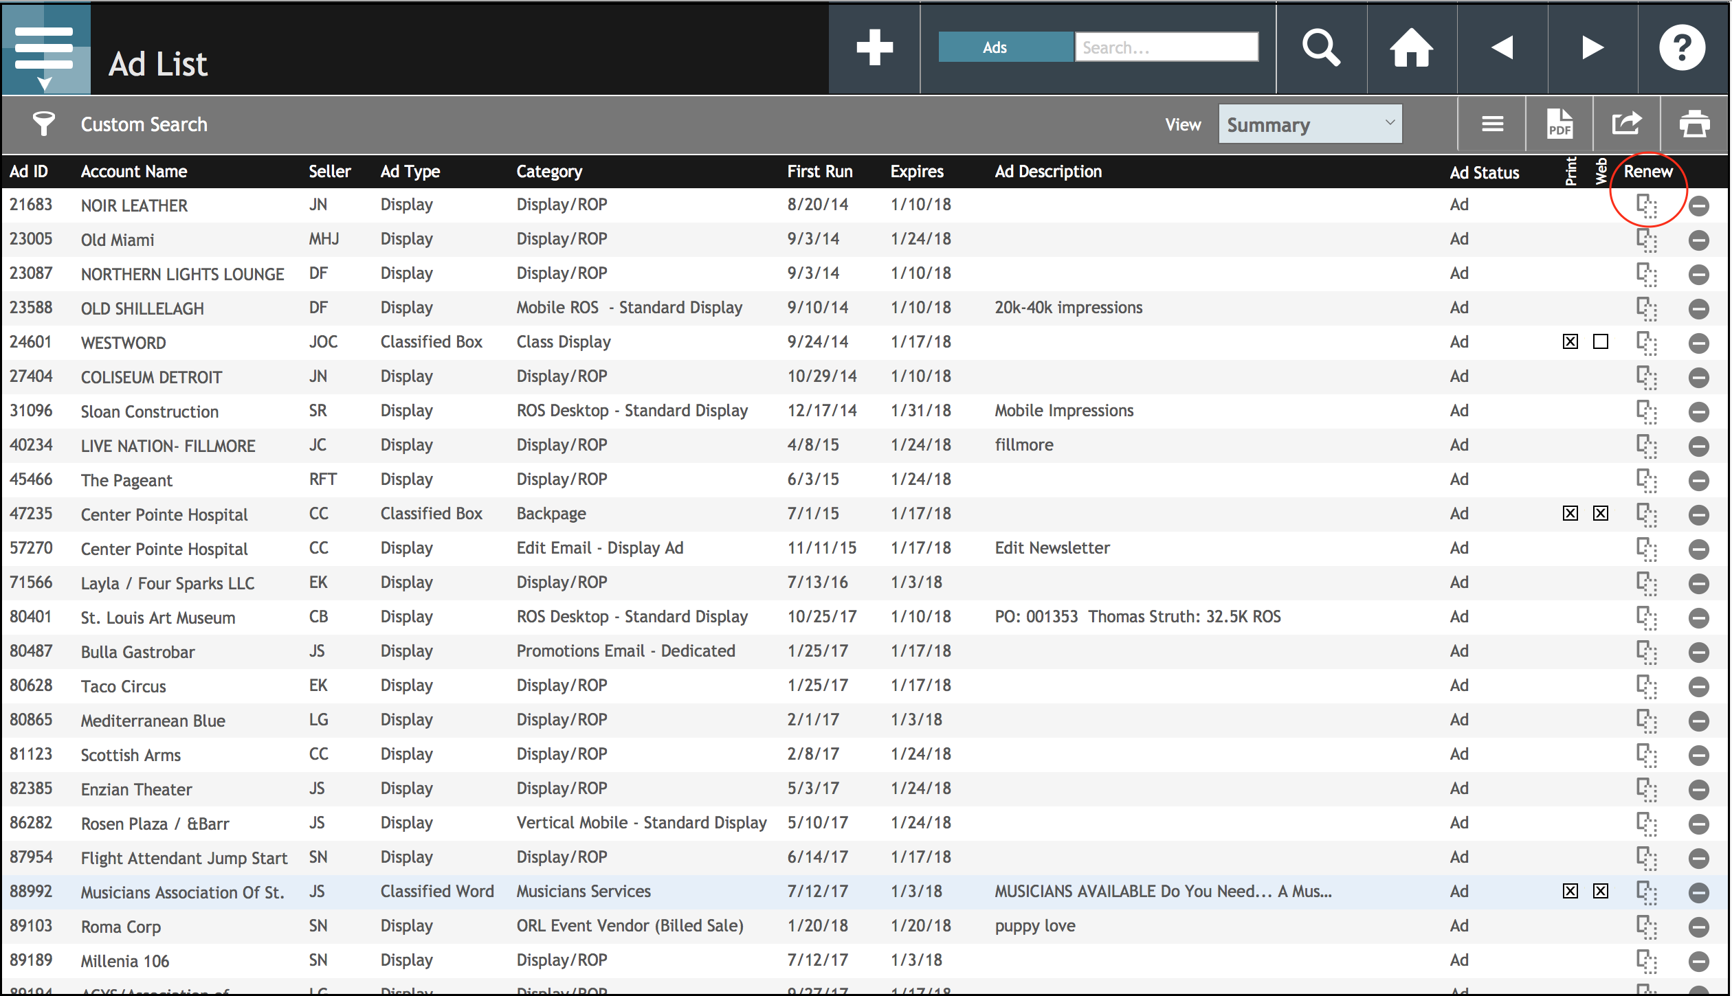Click the magnifying glass search icon
The height and width of the screenshot is (996, 1732).
click(1320, 47)
